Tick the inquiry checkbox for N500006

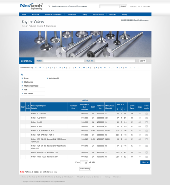coord(146,135)
